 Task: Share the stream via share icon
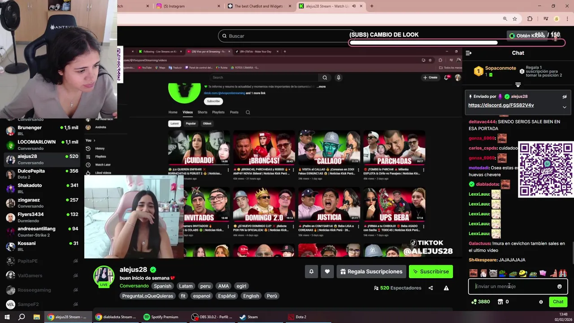tap(430, 288)
